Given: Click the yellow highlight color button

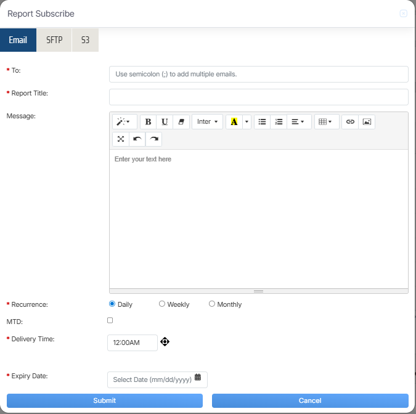Looking at the screenshot, I should 234,122.
